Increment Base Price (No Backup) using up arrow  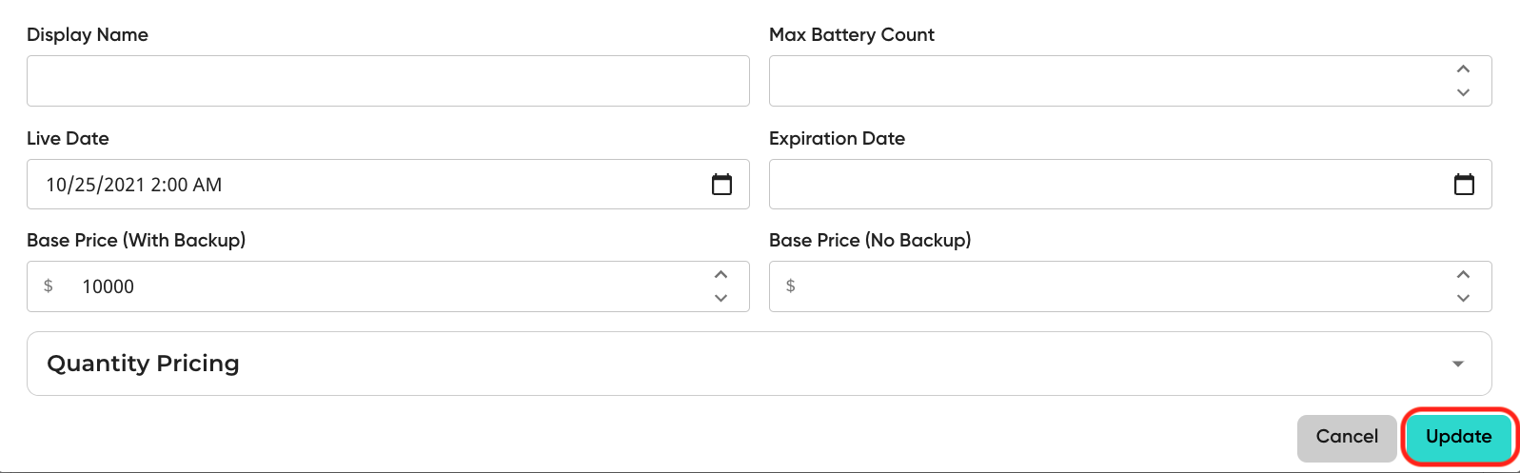coord(1463,275)
